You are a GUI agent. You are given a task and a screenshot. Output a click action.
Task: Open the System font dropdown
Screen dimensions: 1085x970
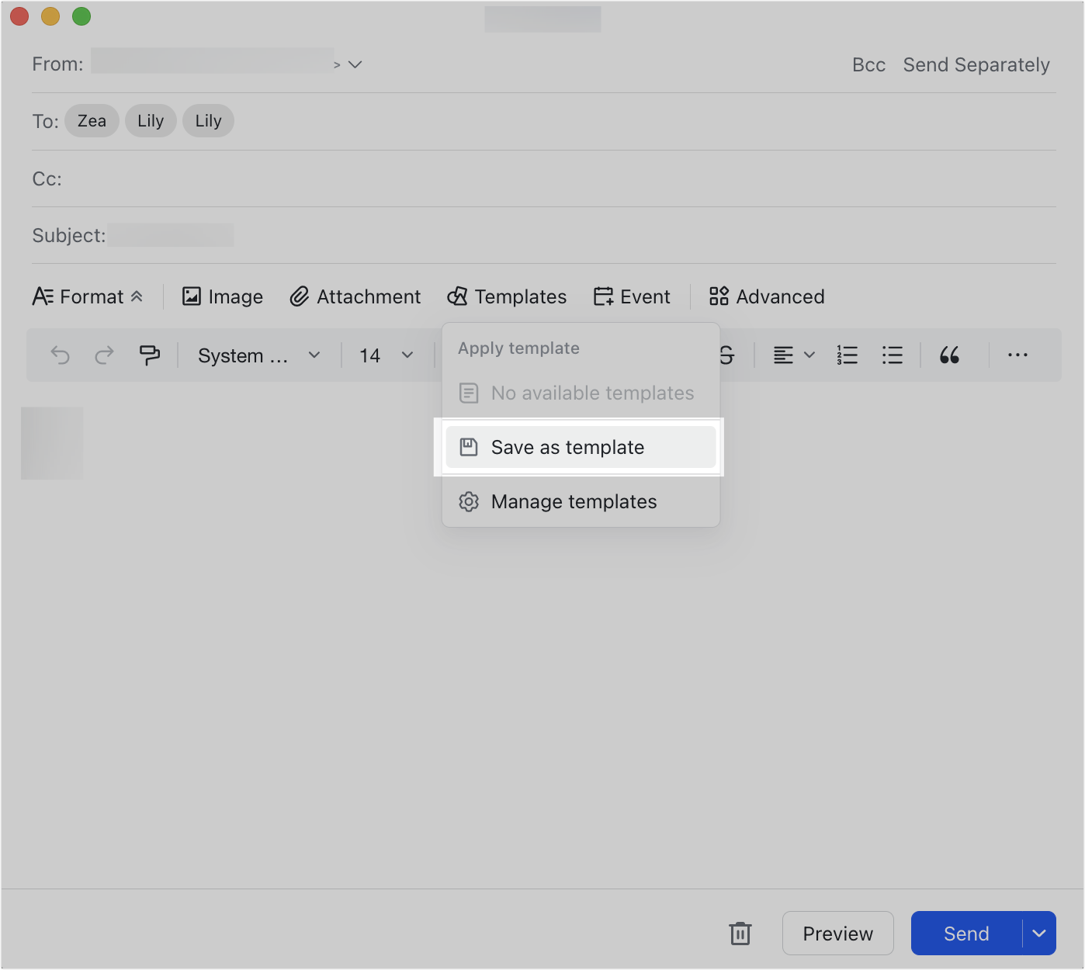coord(258,355)
